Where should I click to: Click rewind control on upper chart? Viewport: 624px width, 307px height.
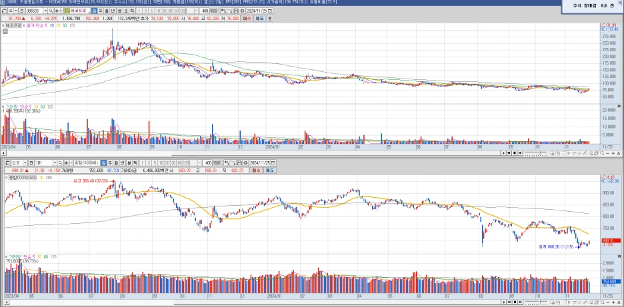(x=509, y=153)
